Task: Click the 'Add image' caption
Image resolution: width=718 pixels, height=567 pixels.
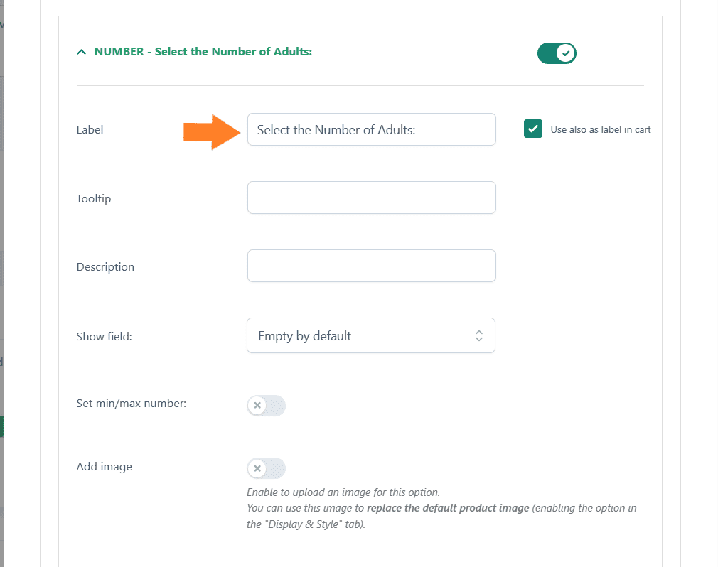Action: [x=104, y=466]
